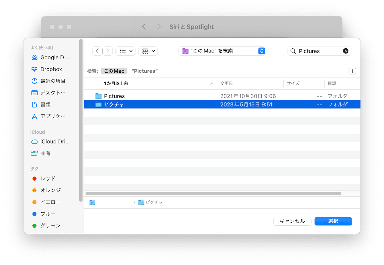This screenshot has height=265, width=384.
Task: Open Google Drive in the sidebar
Action: 50,58
